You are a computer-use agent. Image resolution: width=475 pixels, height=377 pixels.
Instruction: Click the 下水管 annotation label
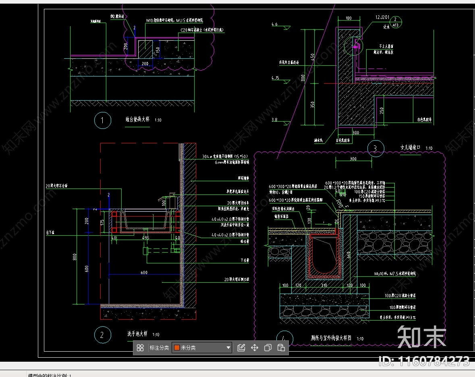coord(245,260)
